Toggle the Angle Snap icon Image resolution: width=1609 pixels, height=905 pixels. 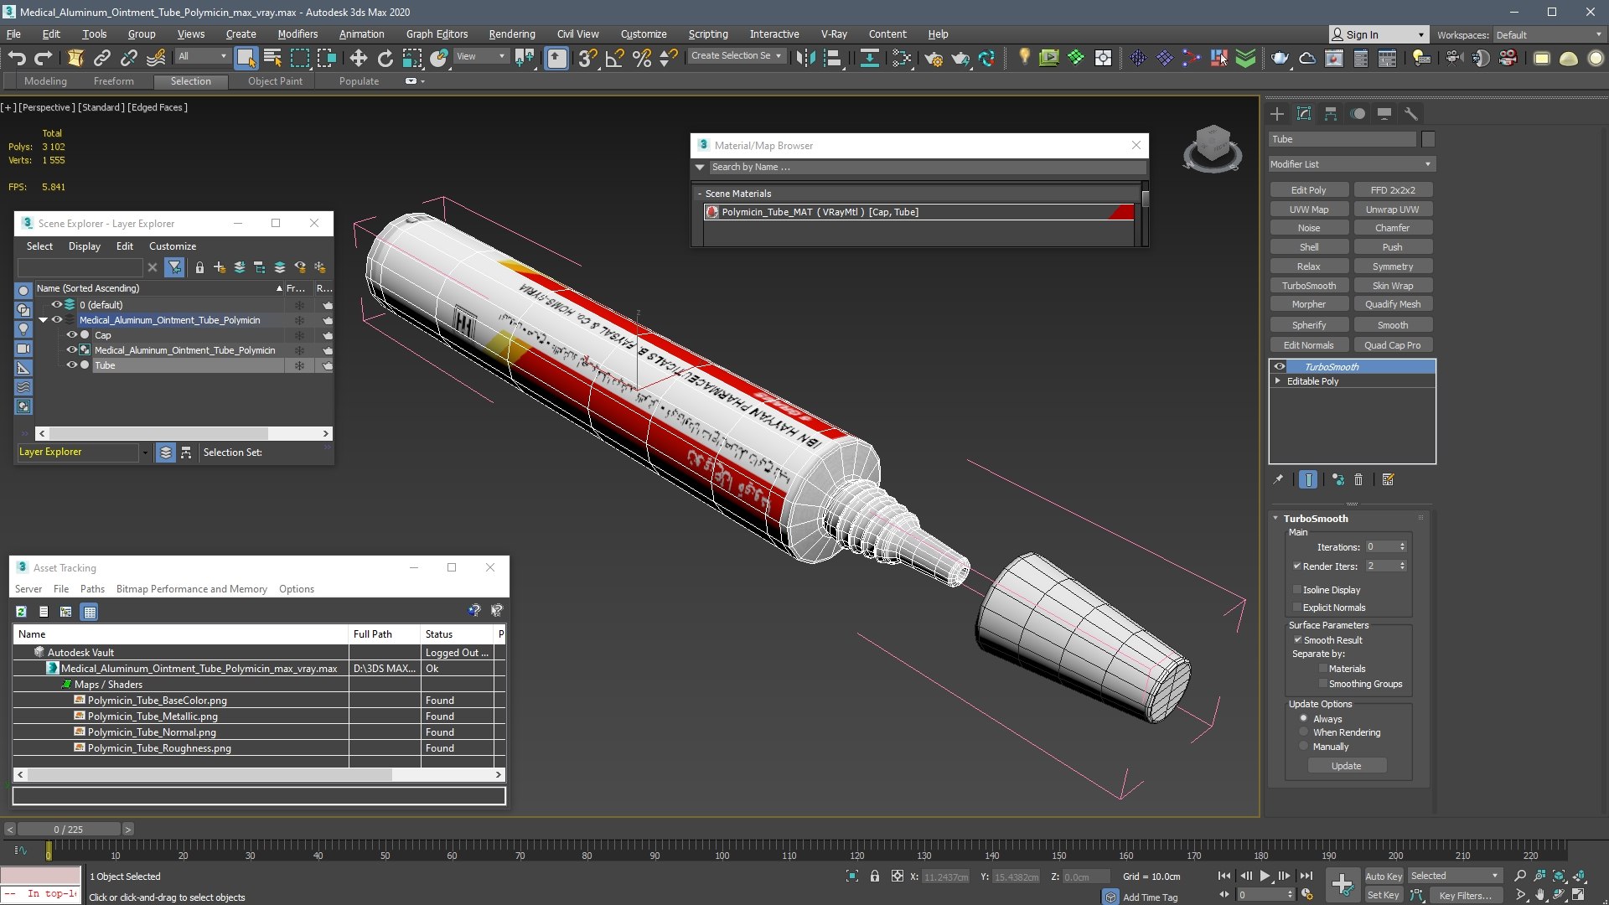[614, 58]
